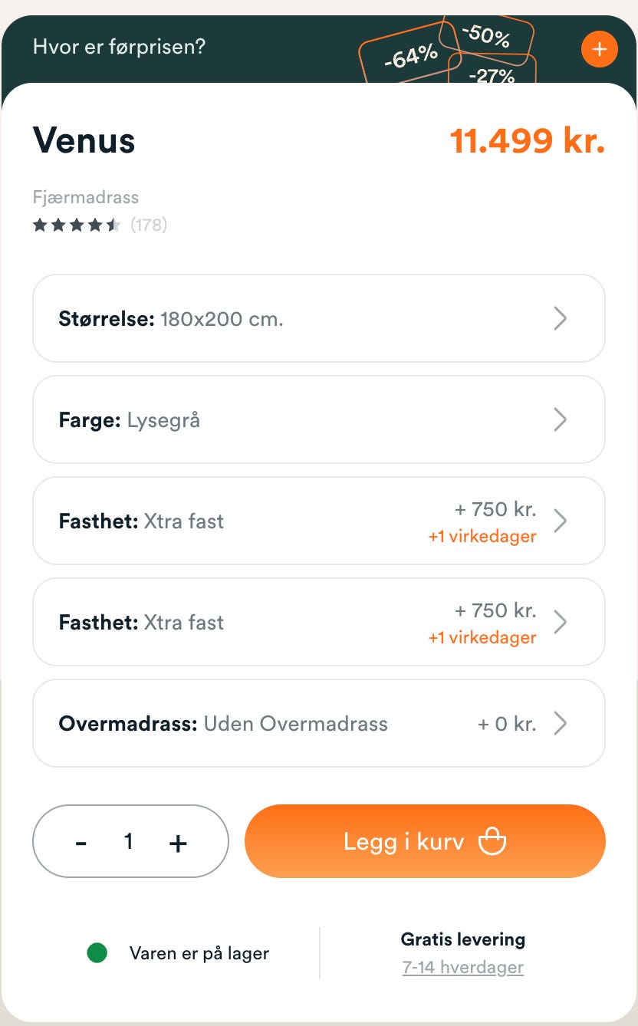Expand the upper Fasthet Xtra fast option

point(319,521)
